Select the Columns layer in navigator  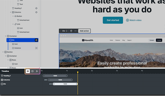tap(16, 12)
